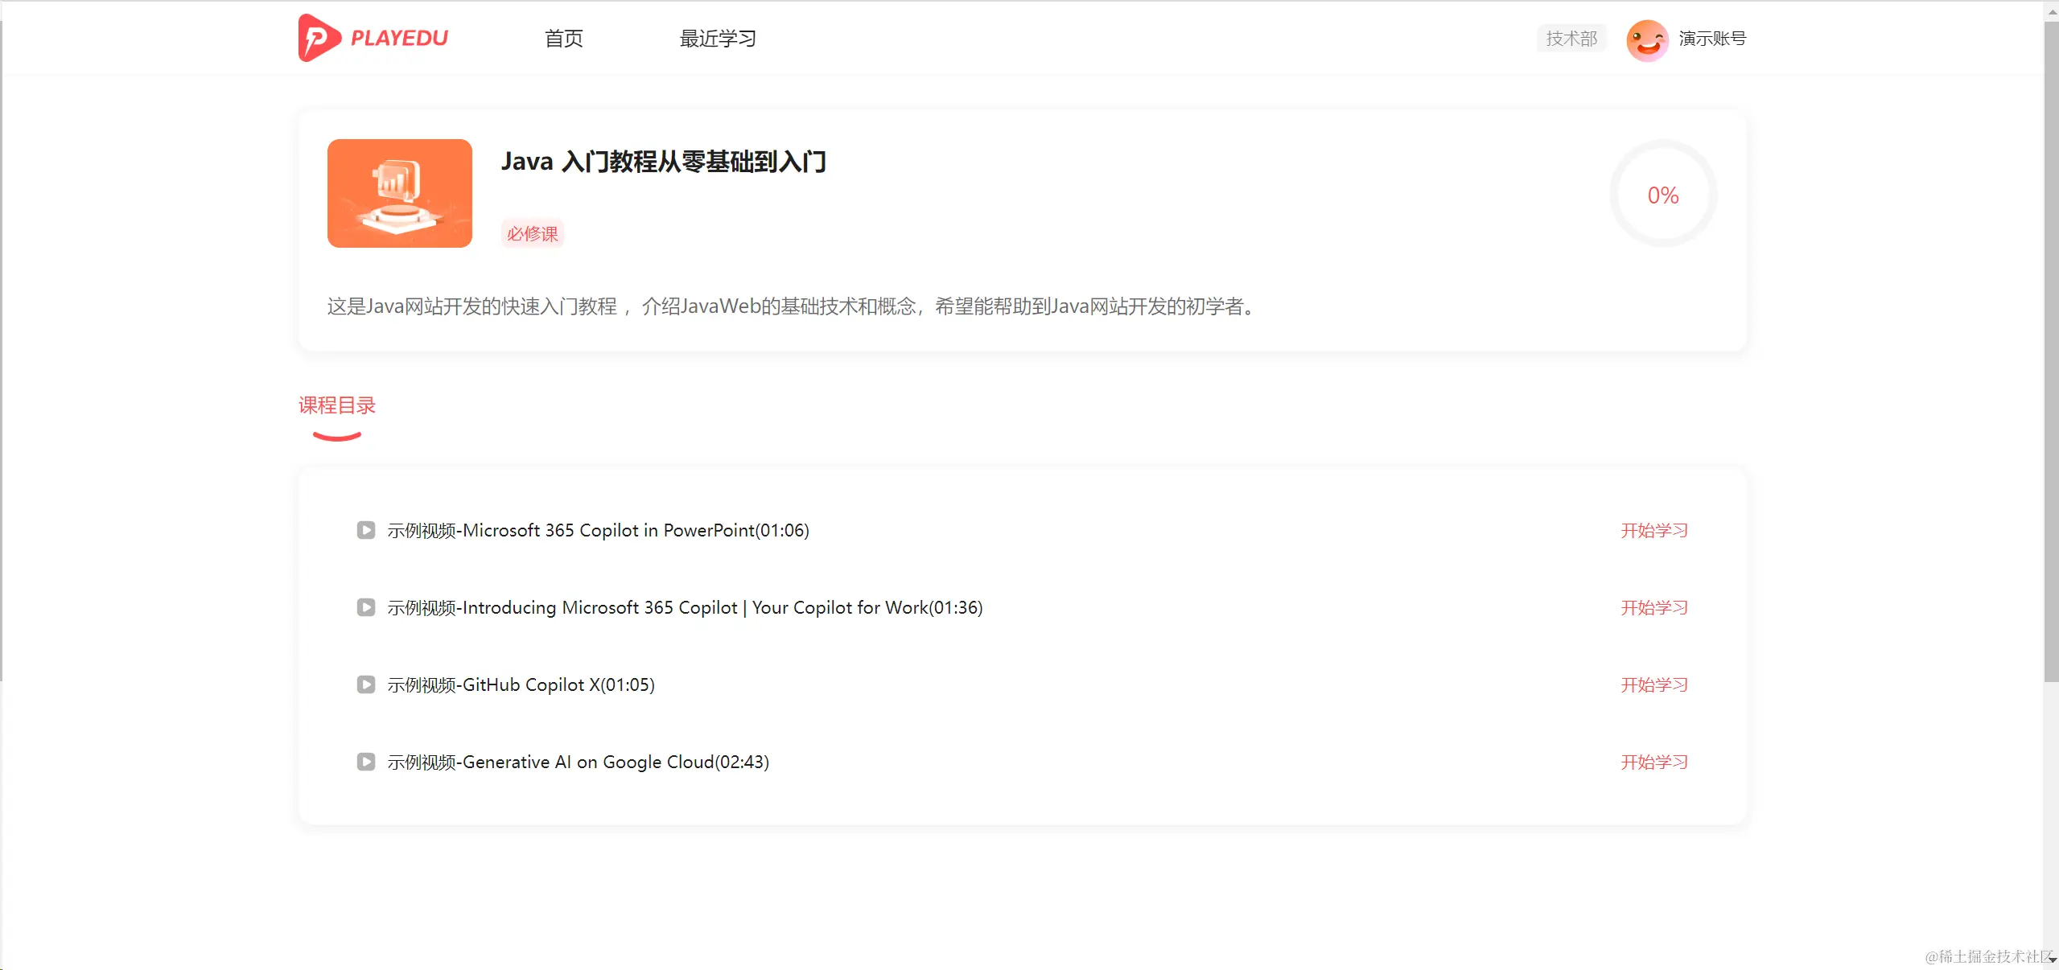The image size is (2059, 970).
Task: Click the 必修课 required course tag
Action: (532, 234)
